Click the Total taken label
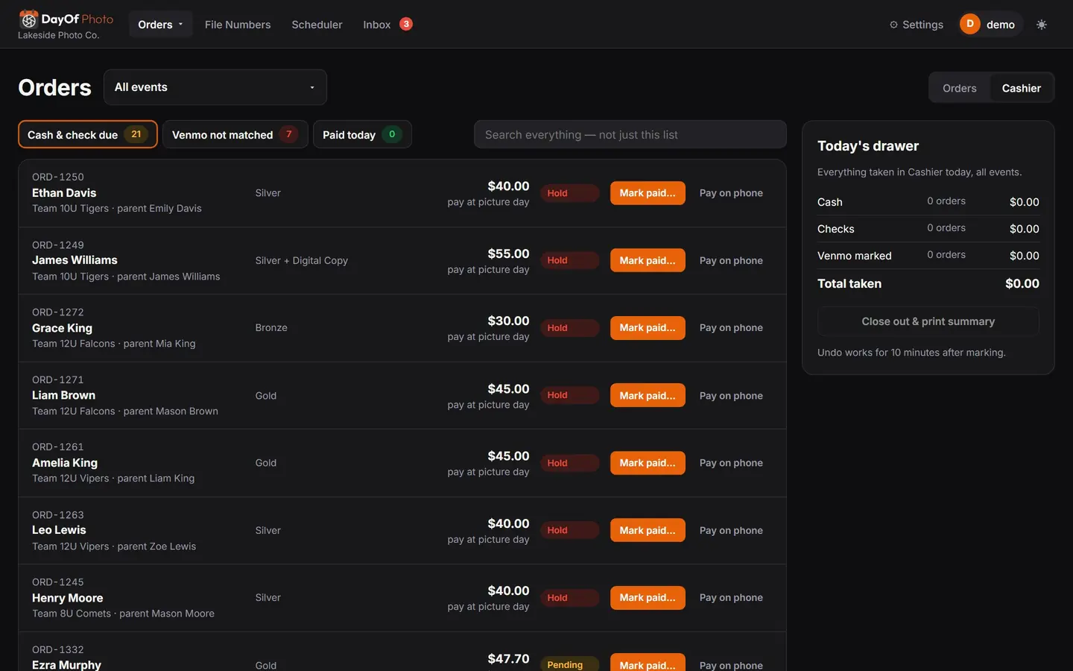 click(x=849, y=283)
